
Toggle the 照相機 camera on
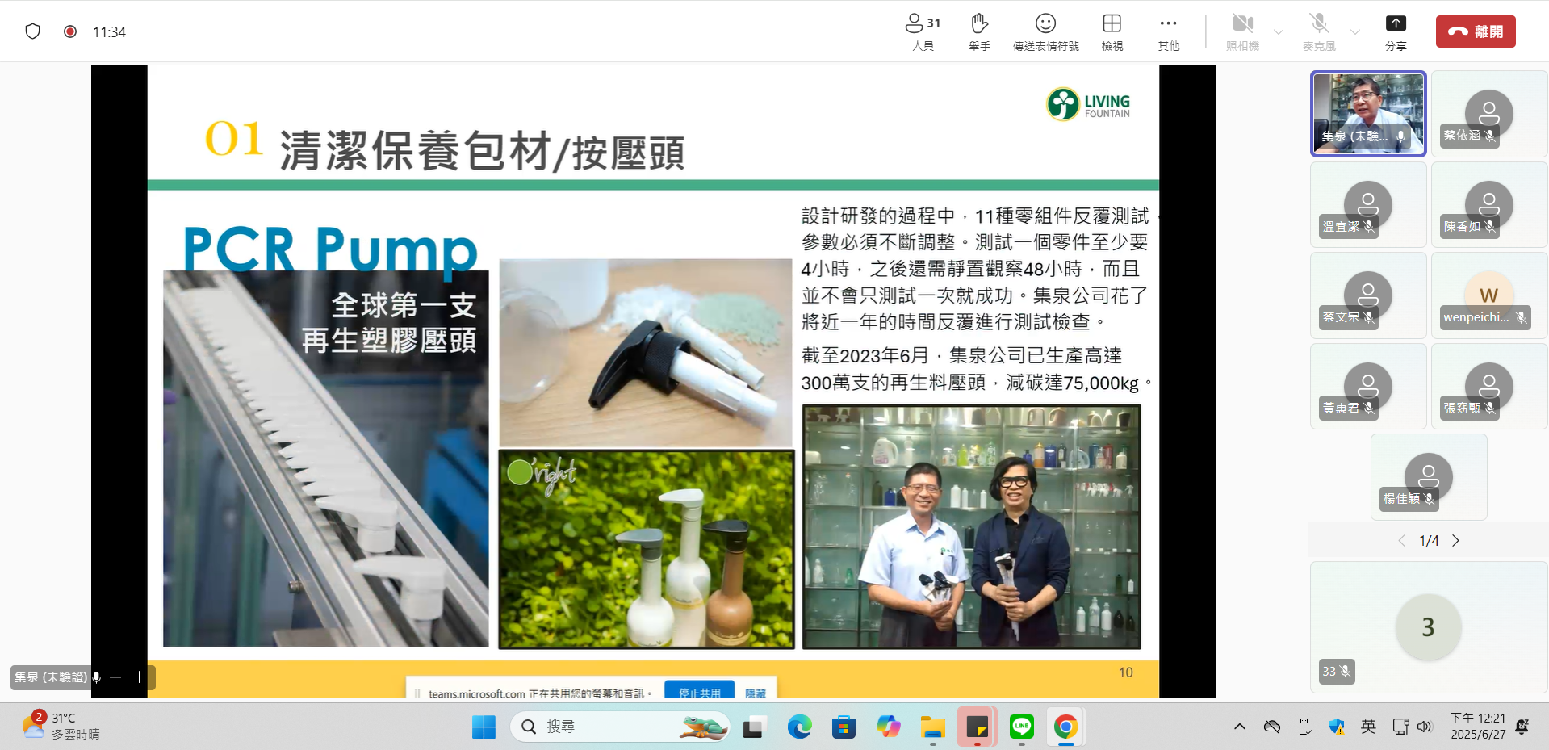coord(1242,31)
